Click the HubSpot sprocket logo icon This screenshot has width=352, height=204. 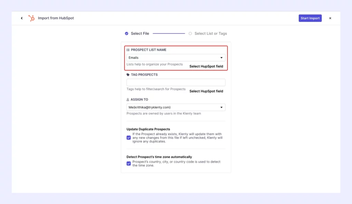coord(31,18)
